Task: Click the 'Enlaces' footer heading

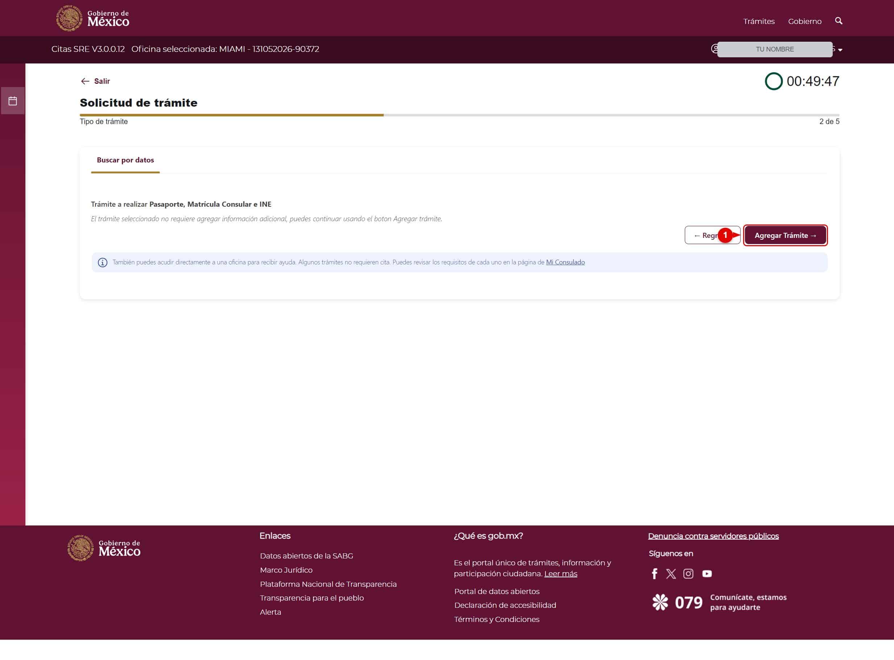Action: [275, 536]
